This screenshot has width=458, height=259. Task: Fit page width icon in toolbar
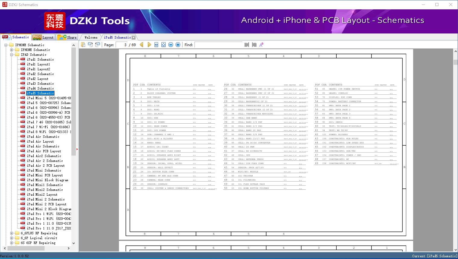pos(156,45)
